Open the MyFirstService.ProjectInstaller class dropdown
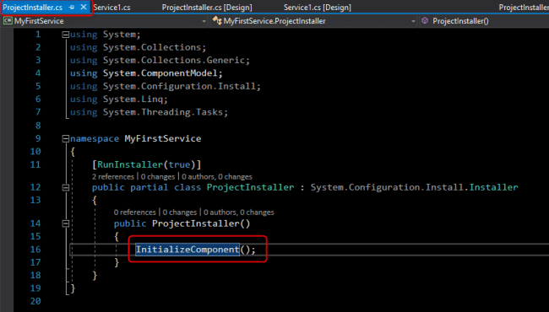 pyautogui.click(x=413, y=21)
